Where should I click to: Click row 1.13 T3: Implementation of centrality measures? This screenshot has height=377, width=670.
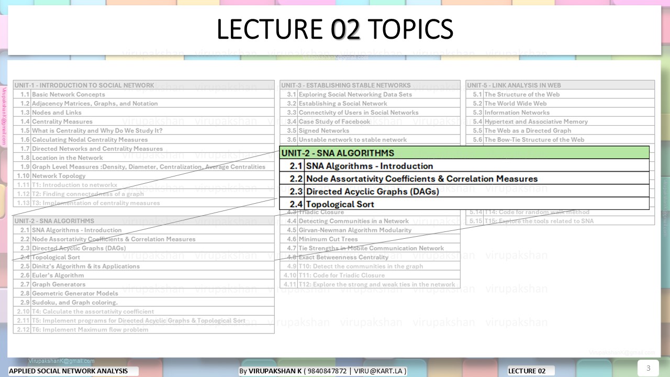tap(143, 203)
